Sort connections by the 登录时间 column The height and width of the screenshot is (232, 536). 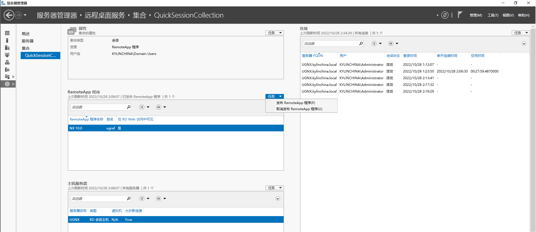410,56
